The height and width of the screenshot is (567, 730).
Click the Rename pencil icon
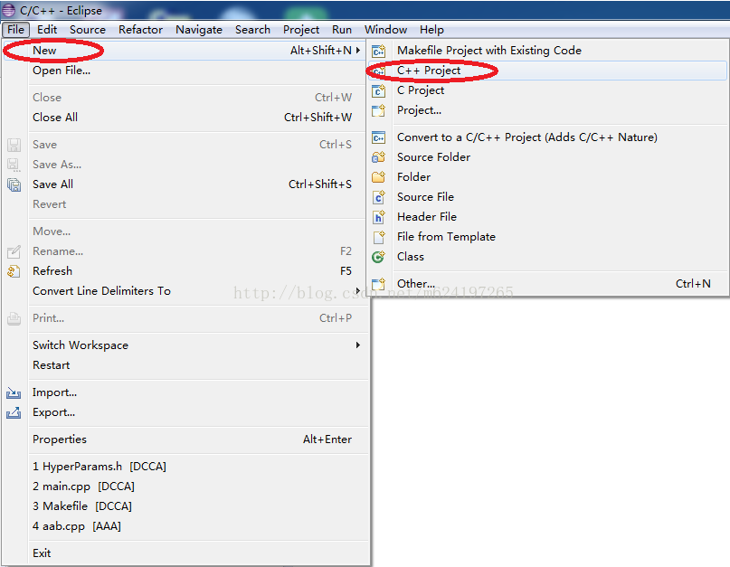tap(14, 251)
